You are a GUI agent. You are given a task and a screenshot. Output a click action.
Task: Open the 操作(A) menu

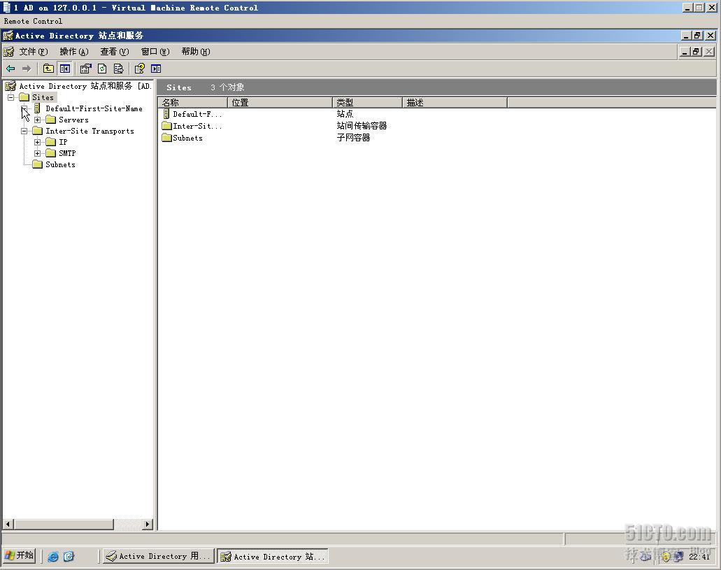point(73,52)
